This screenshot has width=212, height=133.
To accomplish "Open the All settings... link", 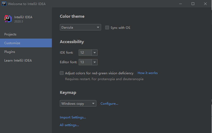I will click(x=69, y=125).
